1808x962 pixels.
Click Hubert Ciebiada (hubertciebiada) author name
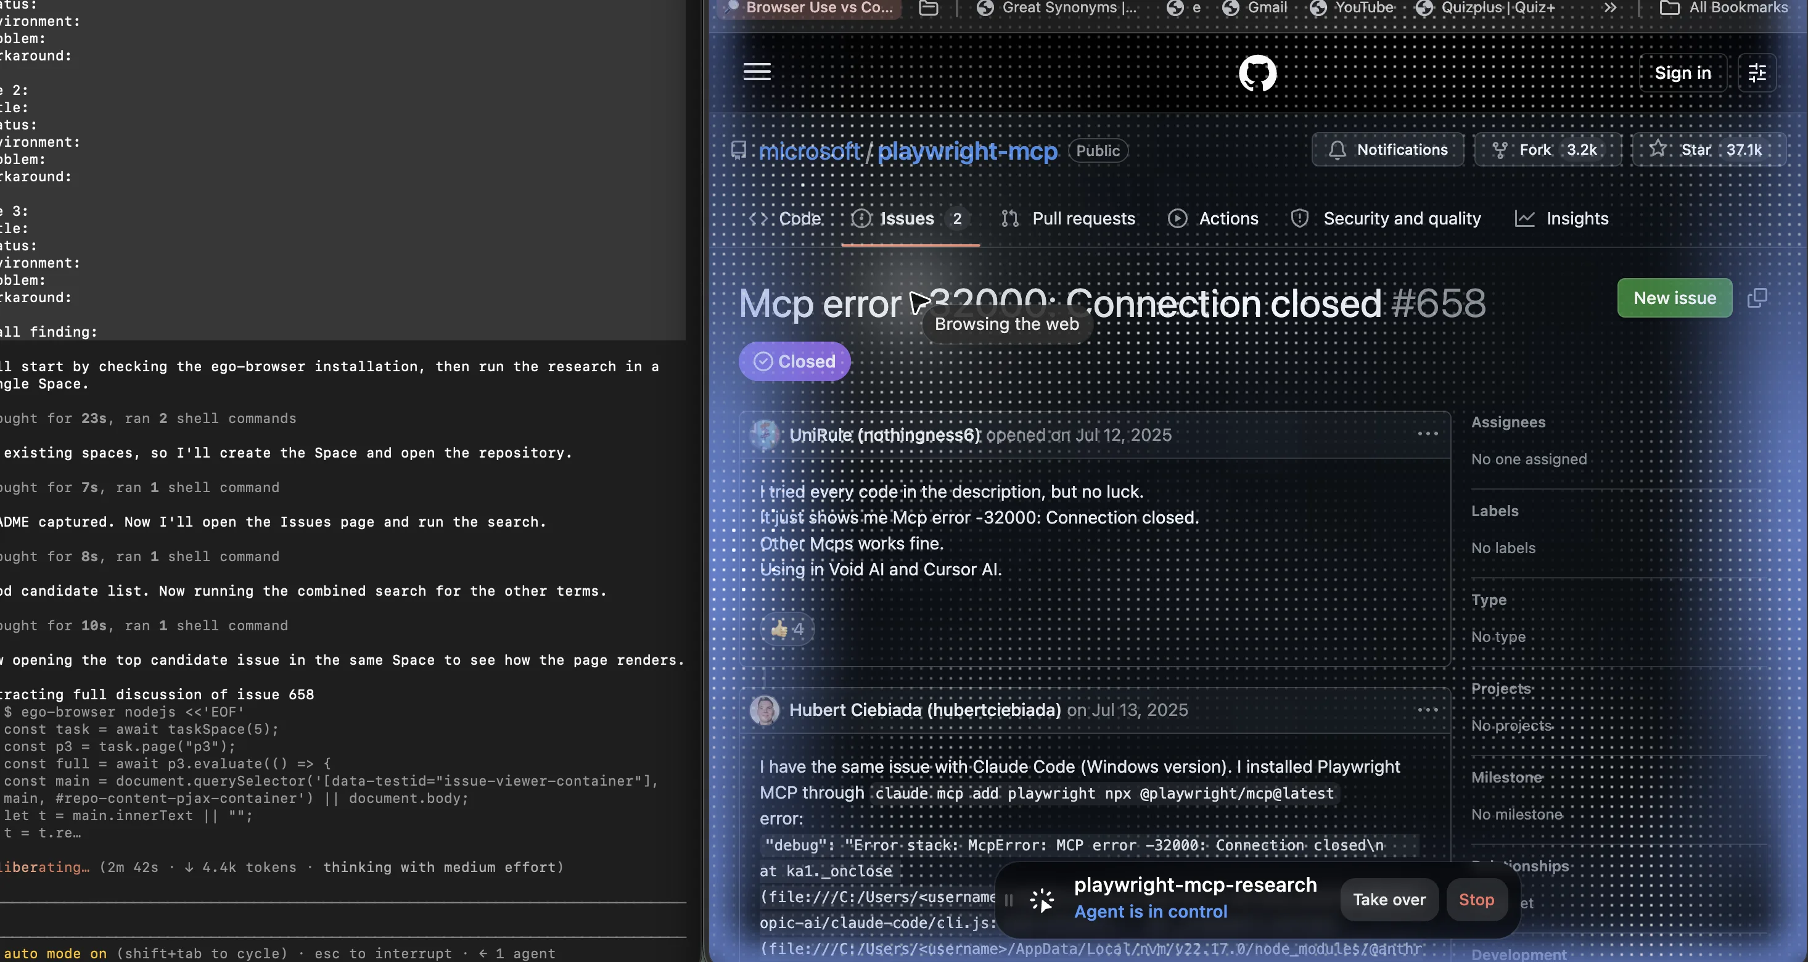[924, 710]
